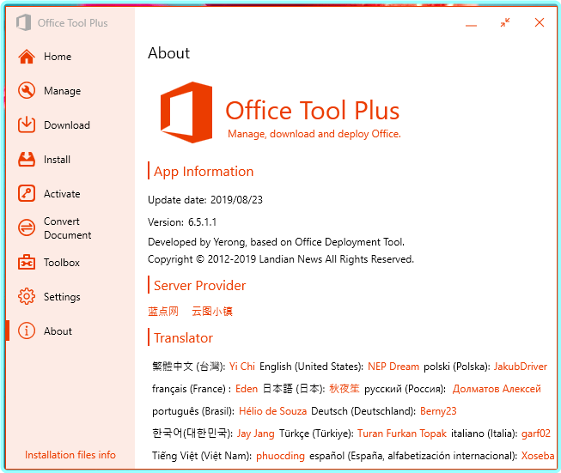Click the Settings gear icon

click(27, 297)
